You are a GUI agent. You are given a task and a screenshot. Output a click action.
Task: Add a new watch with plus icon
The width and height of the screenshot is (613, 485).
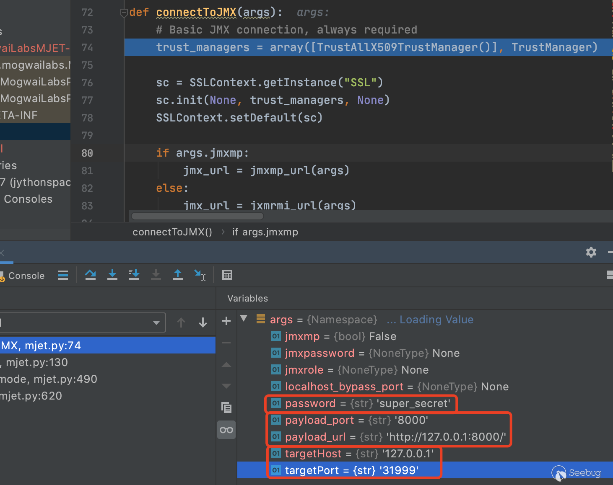(x=226, y=321)
